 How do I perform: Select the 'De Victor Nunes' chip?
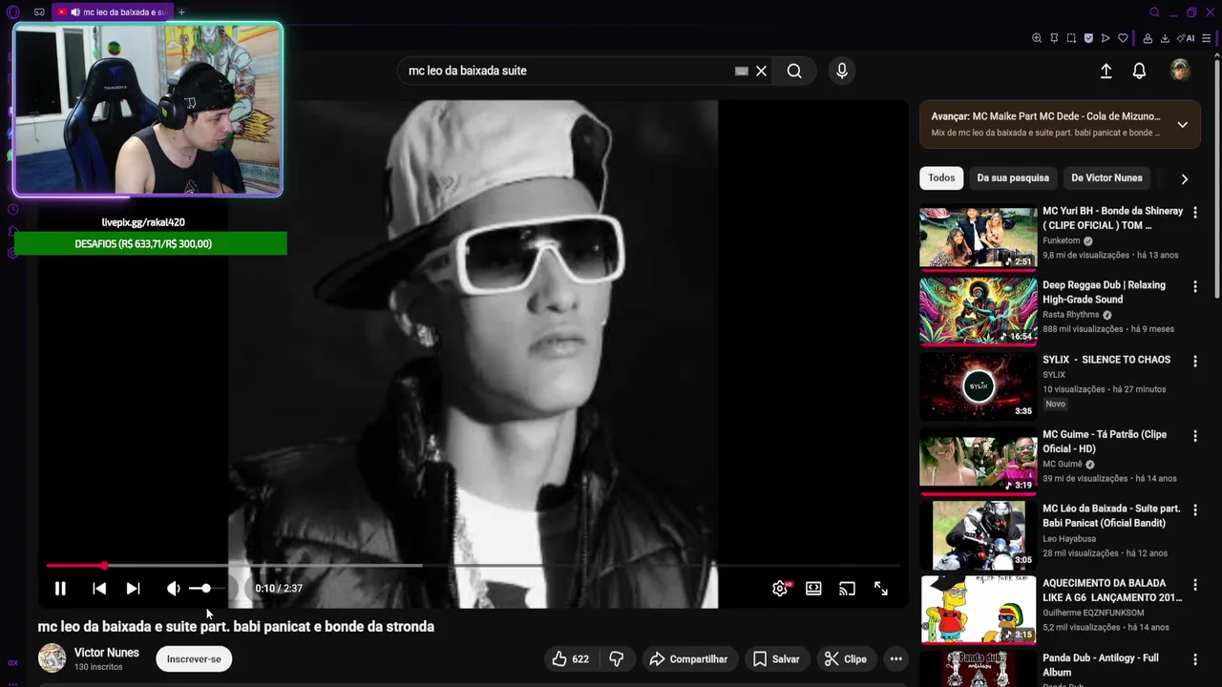[x=1106, y=178]
